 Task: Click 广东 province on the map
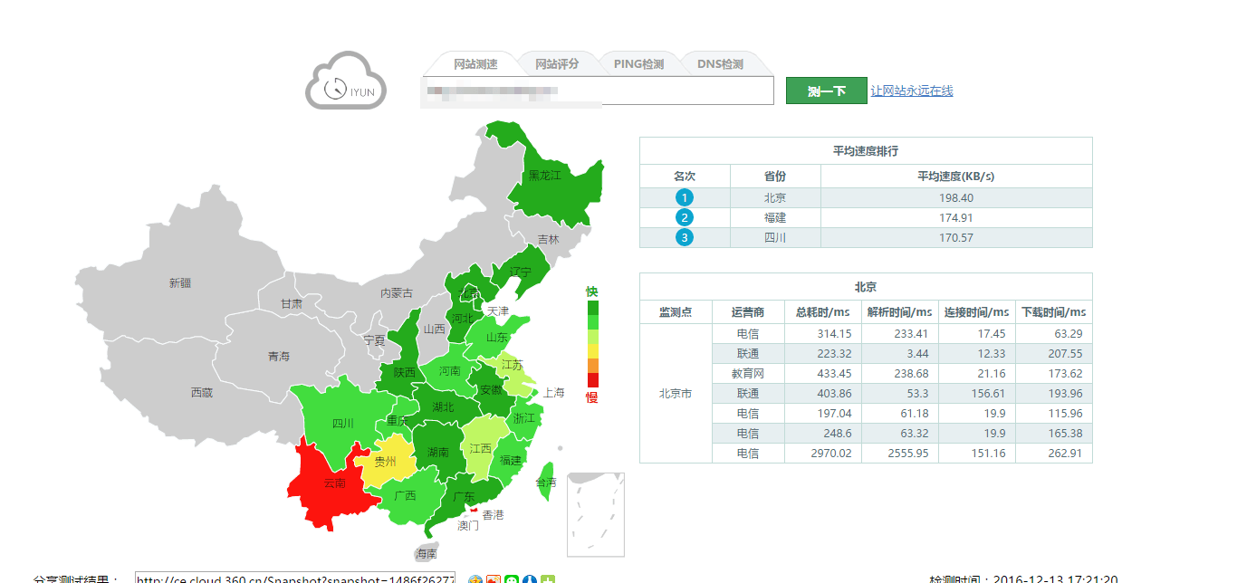tap(464, 497)
